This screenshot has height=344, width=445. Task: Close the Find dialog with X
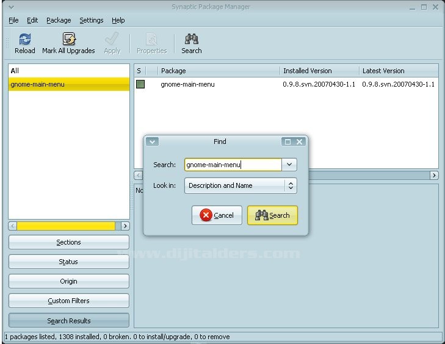299,142
